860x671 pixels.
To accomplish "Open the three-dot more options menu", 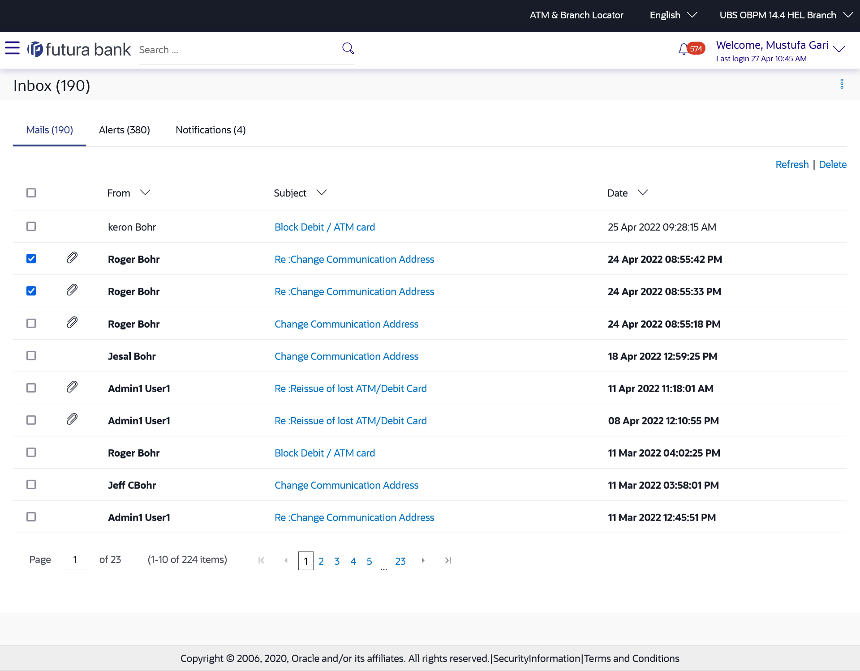I will (x=842, y=84).
